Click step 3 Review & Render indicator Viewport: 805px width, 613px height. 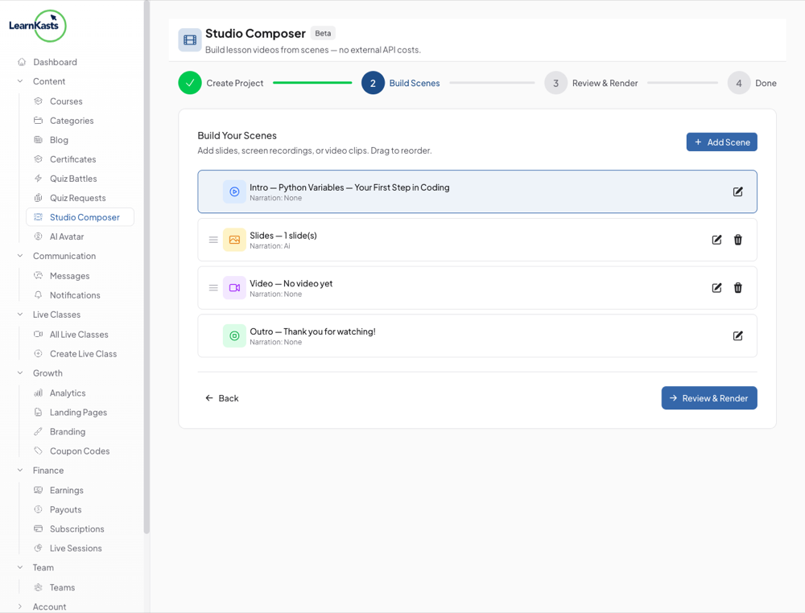(x=555, y=83)
